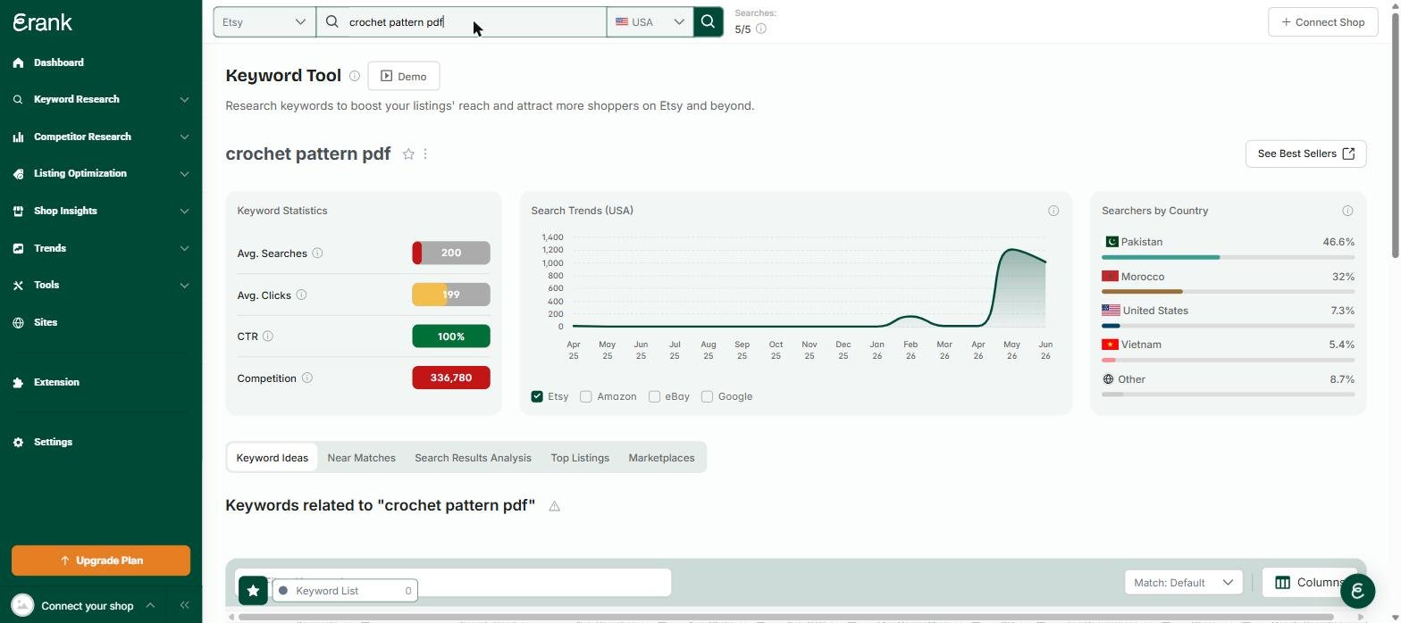Image resolution: width=1401 pixels, height=623 pixels.
Task: Select the Keyword Ideas tab
Action: pyautogui.click(x=273, y=458)
